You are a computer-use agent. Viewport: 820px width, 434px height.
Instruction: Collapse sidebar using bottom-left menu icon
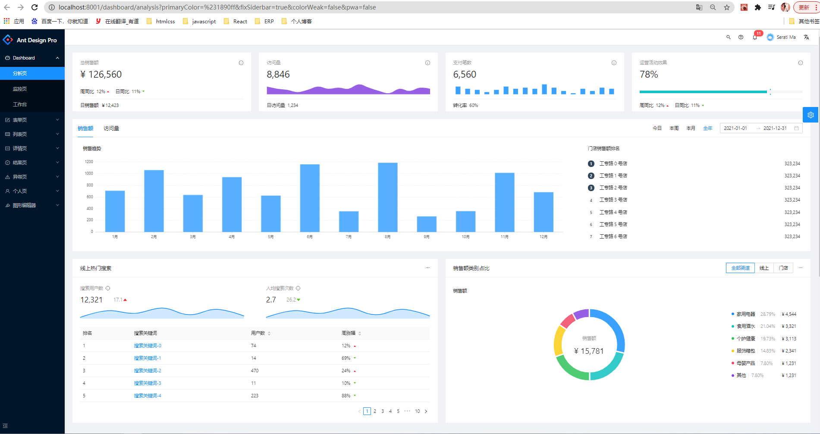(5, 425)
